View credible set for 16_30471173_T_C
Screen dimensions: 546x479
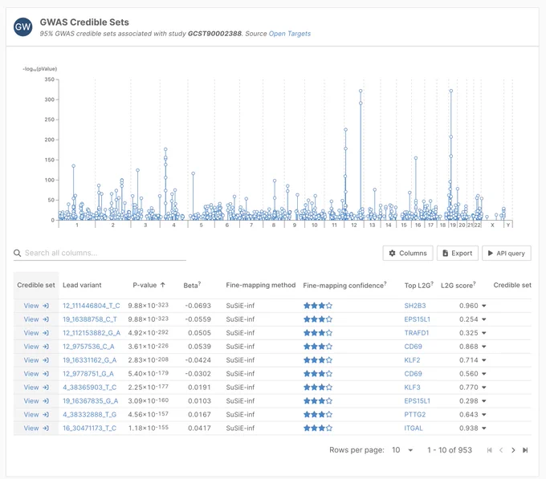pos(36,428)
